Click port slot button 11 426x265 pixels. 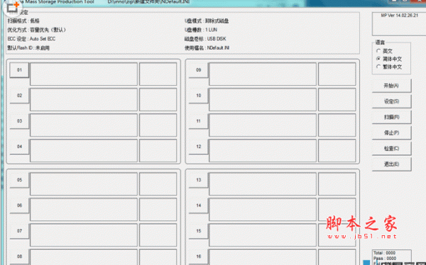click(x=199, y=121)
